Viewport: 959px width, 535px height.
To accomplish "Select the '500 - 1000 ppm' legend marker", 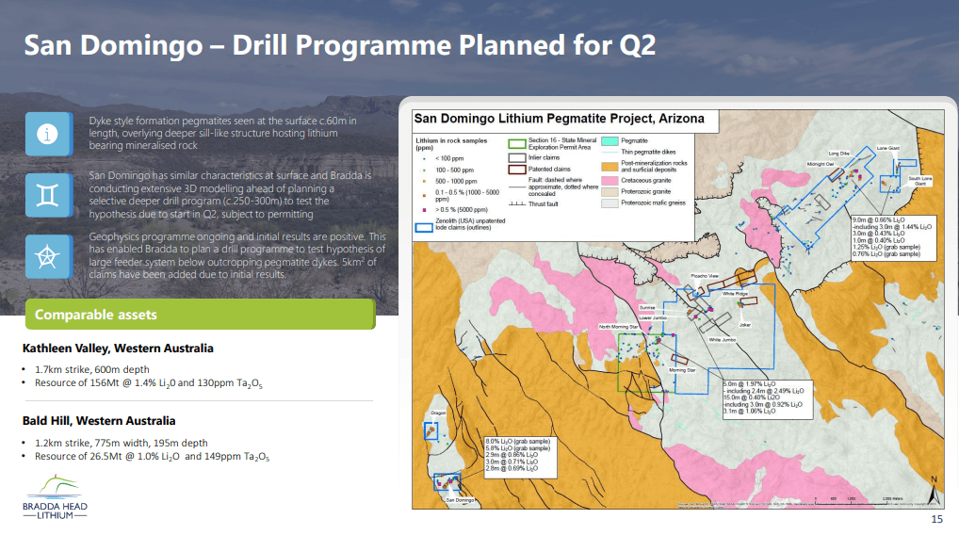I will coord(425,182).
